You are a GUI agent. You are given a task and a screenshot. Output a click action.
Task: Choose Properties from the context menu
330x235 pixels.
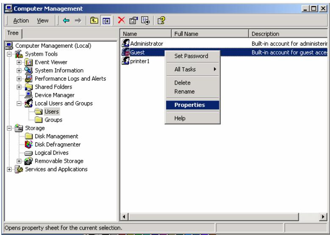[x=190, y=105]
